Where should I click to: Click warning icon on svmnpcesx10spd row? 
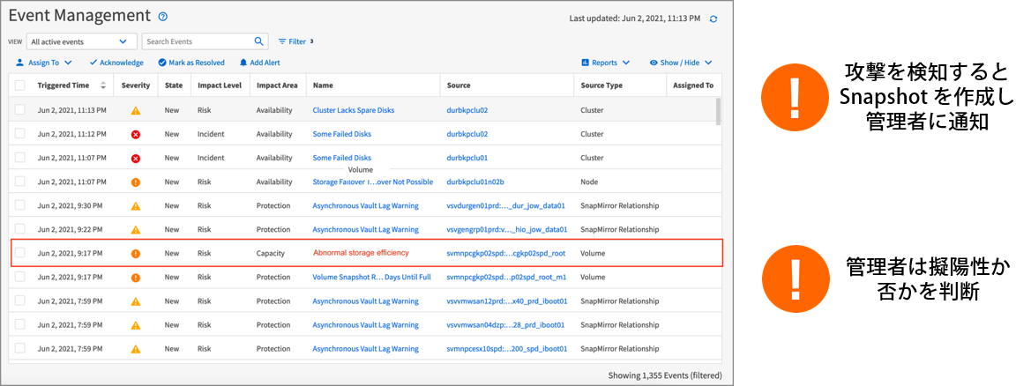click(136, 349)
